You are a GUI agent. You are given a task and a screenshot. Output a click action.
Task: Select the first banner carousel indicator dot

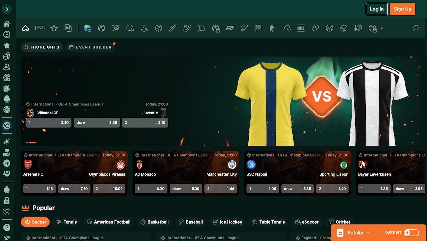(27, 142)
